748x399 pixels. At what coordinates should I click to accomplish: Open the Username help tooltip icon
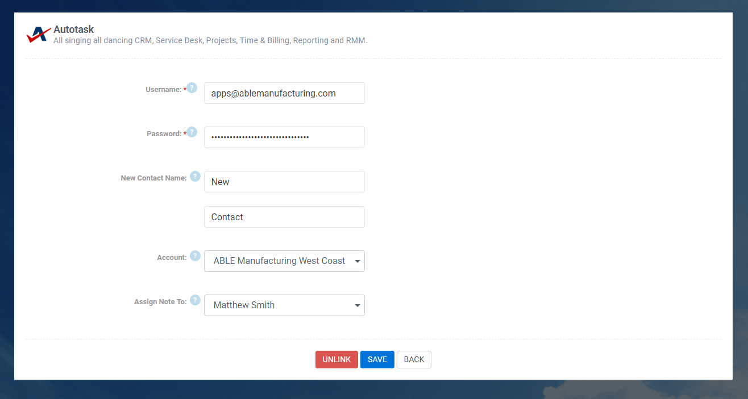[x=192, y=88]
